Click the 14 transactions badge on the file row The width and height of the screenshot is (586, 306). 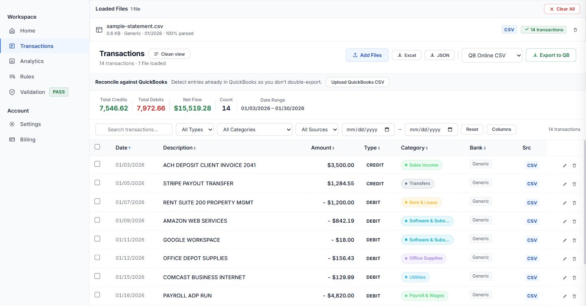tap(544, 30)
